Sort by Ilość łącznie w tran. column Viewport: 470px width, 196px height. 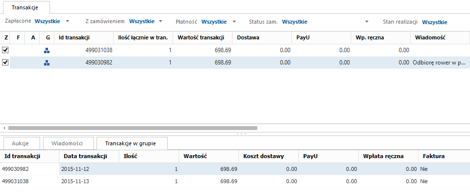pos(143,37)
